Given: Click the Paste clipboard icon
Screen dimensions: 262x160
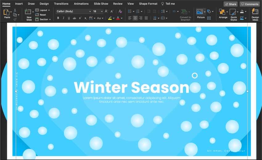Looking at the screenshot, I should (x=7, y=12).
